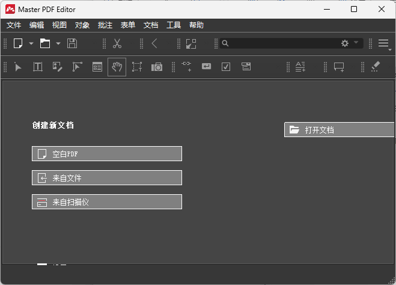The width and height of the screenshot is (396, 285).
Task: Click the Previous page arrow icon
Action: (154, 43)
